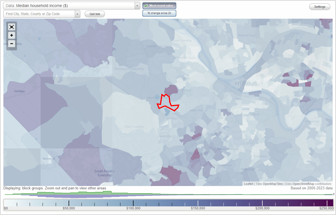336x215 pixels.
Task: Click the Pittsburgh label on the map
Action: click(249, 83)
